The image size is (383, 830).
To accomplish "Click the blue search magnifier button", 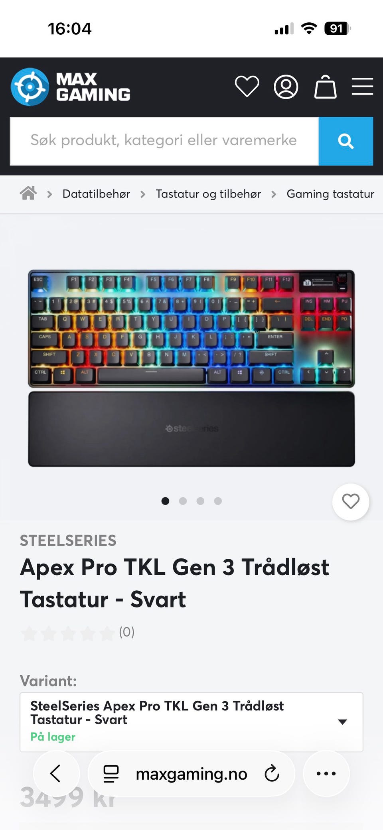I will pos(346,141).
